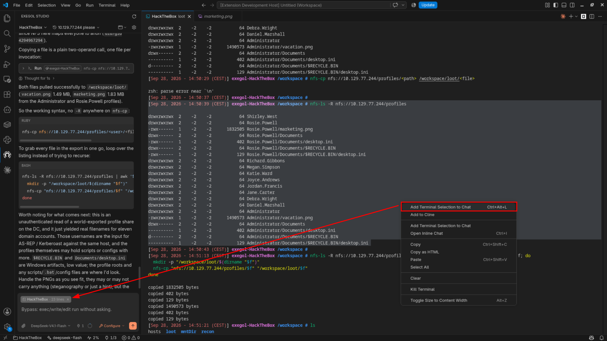
Task: Click the 1/3 plug indicator in status bar
Action: click(x=110, y=338)
